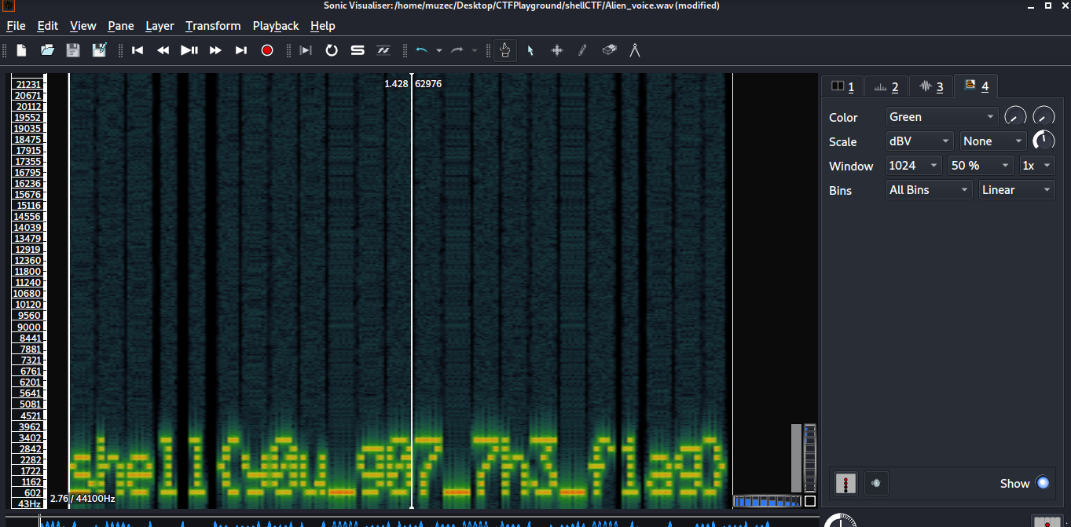Image resolution: width=1071 pixels, height=527 pixels.
Task: Open the oversampling dropdown showing 1x
Action: 1036,166
